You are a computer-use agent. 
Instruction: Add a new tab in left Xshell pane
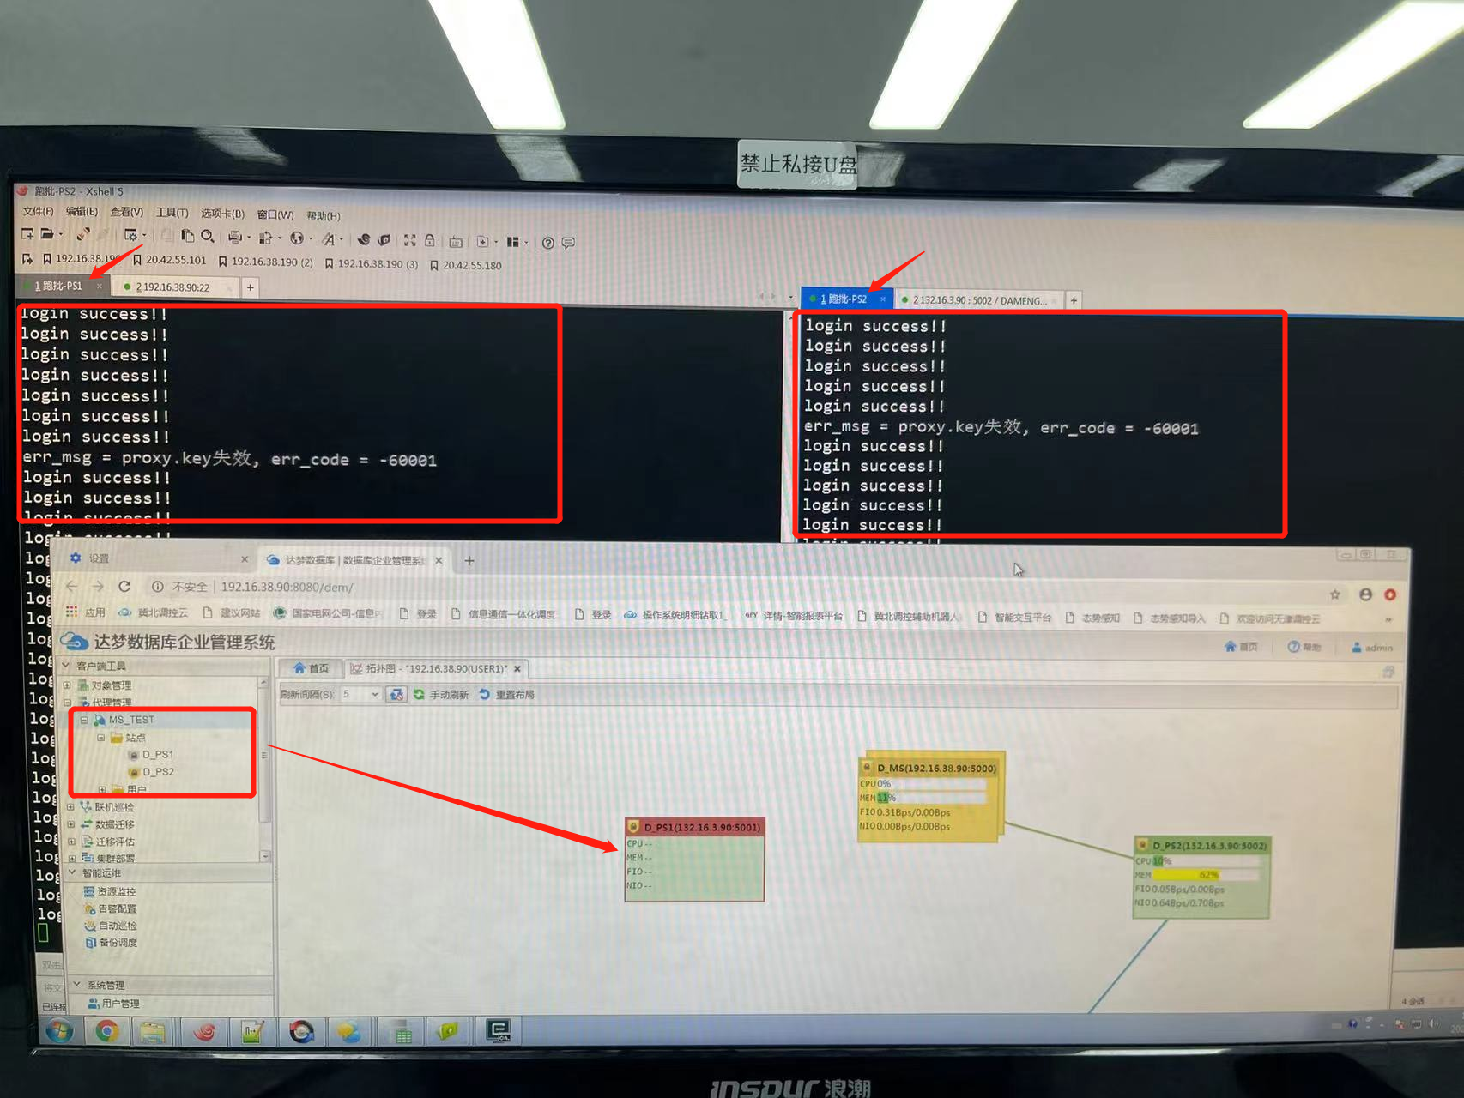251,287
